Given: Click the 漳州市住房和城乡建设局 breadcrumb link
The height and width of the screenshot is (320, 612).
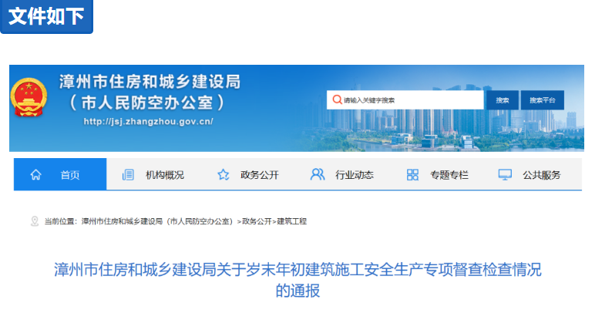Looking at the screenshot, I should (157, 221).
